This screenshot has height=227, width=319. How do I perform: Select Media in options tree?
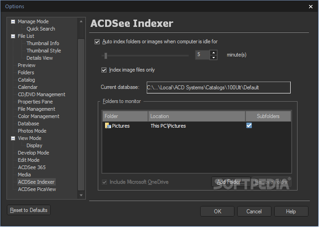pyautogui.click(x=24, y=175)
